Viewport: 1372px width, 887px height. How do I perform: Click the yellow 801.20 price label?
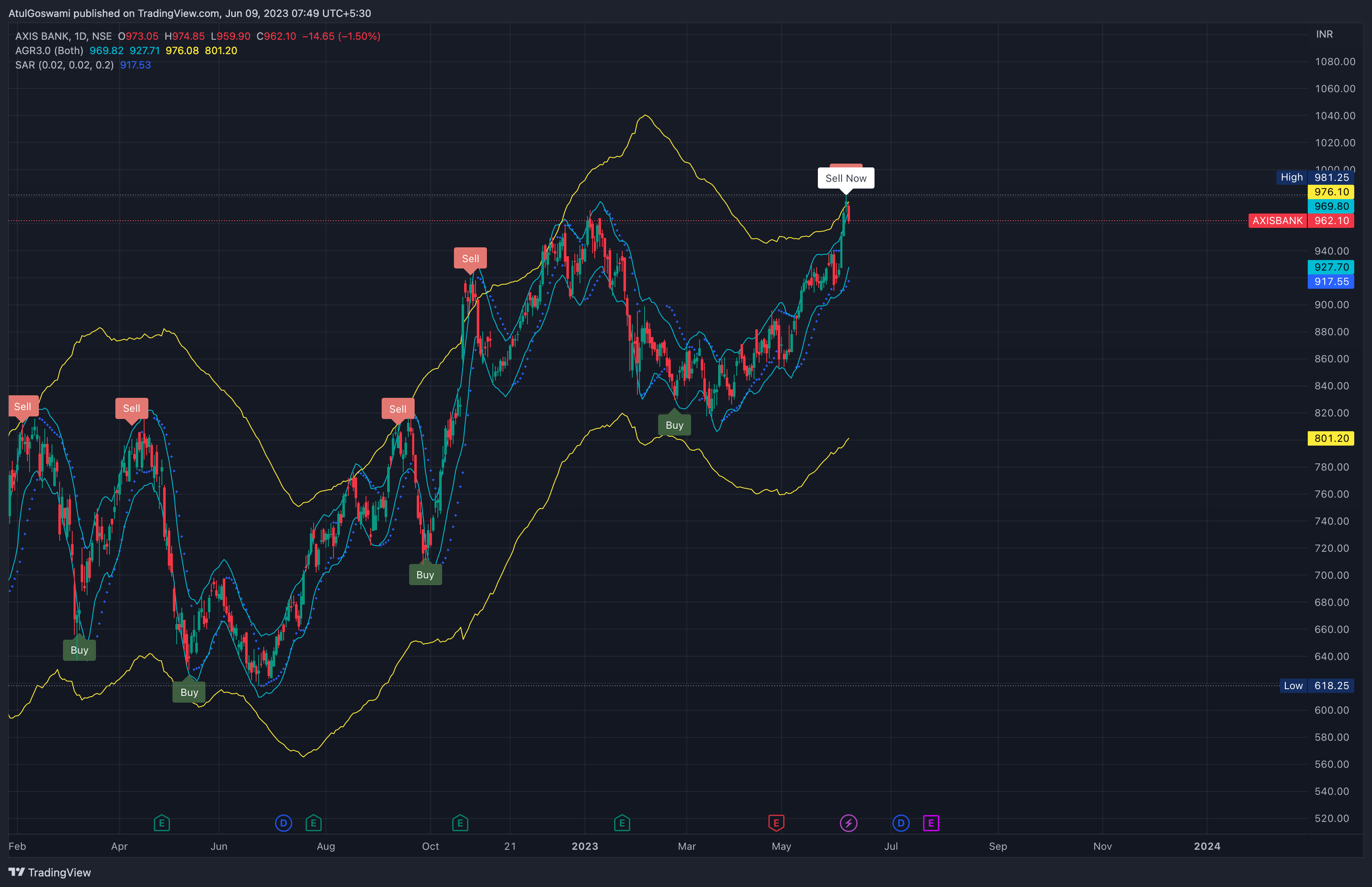click(1331, 438)
